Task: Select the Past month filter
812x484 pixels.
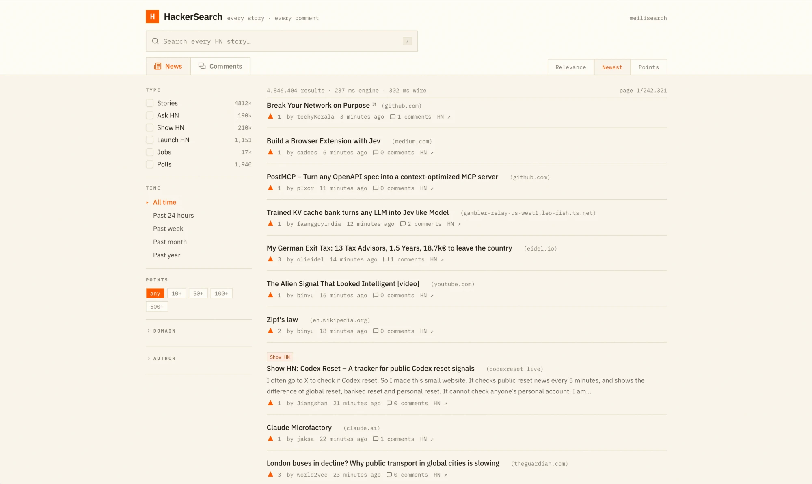Action: 170,242
